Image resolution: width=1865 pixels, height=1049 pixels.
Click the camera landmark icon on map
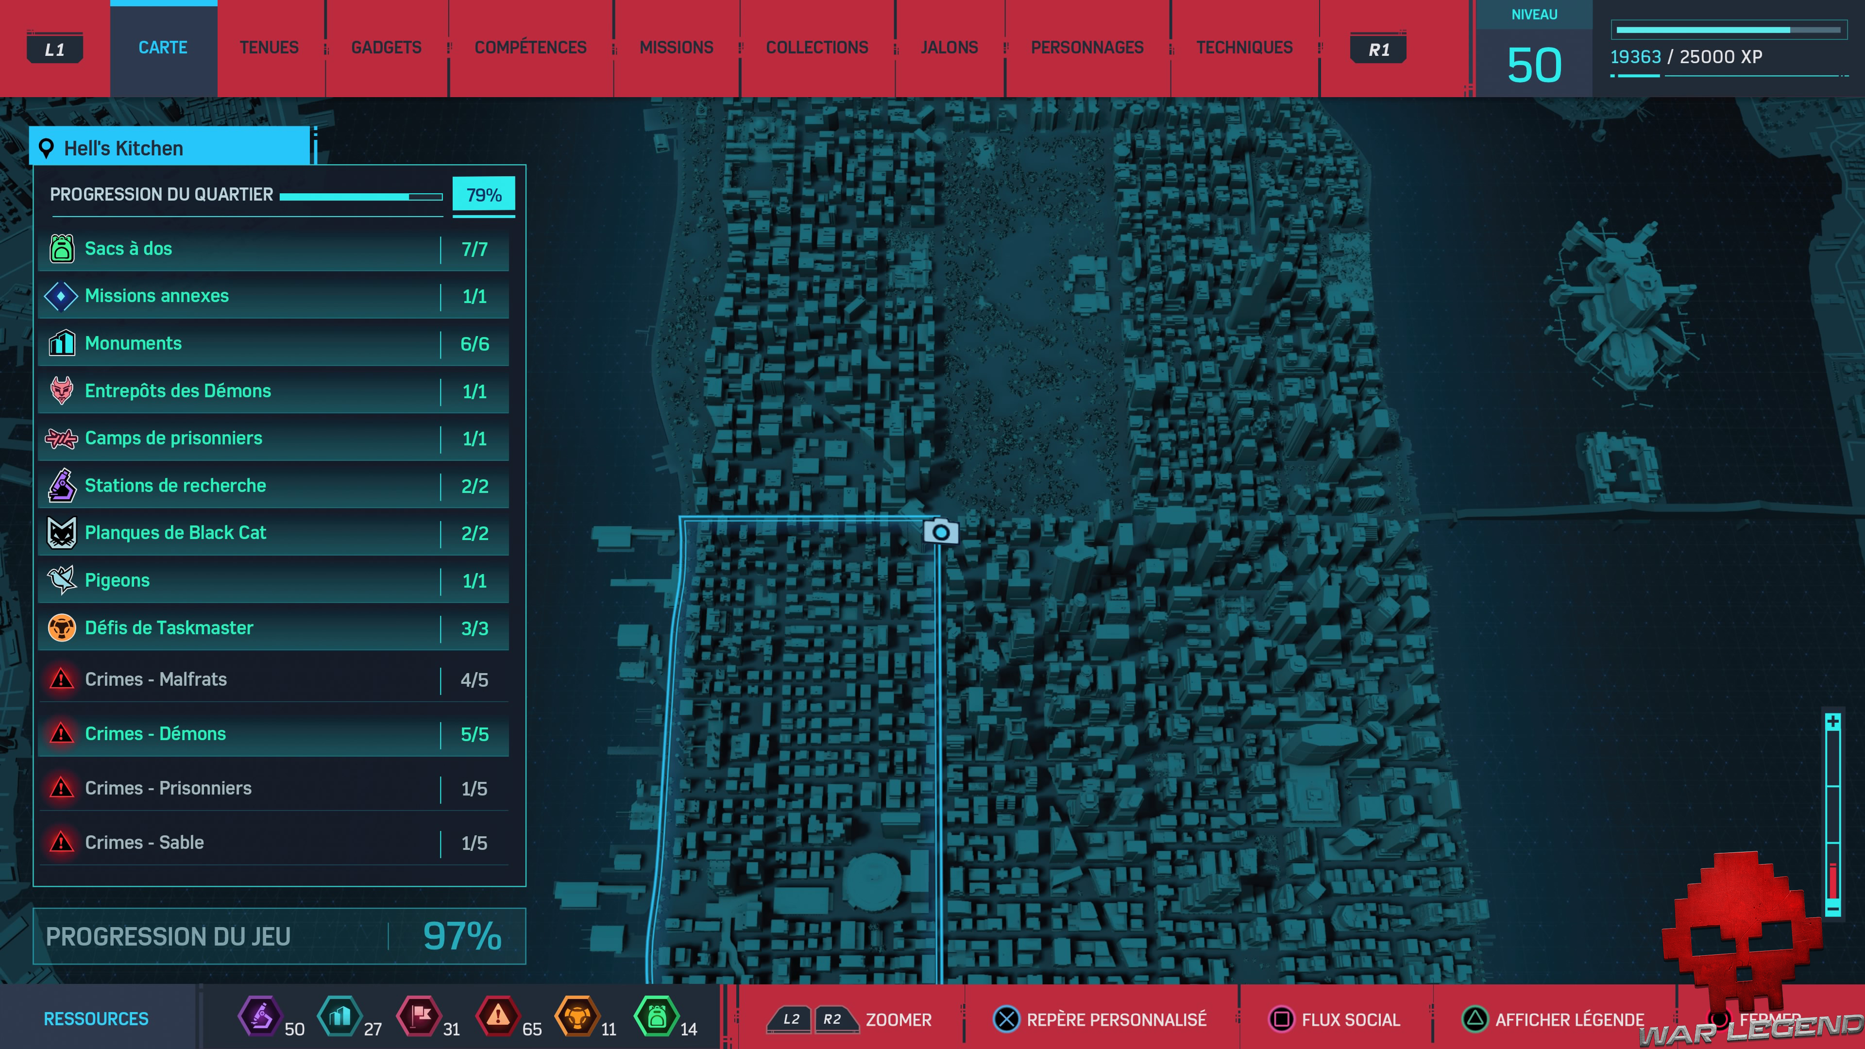coord(940,532)
